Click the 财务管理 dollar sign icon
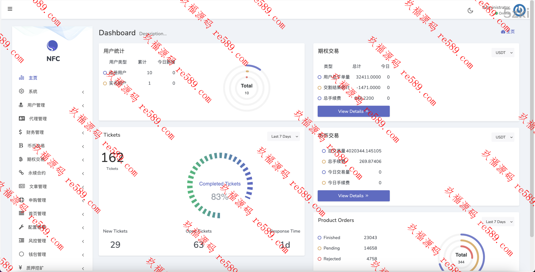Screen dimensions: 535x272 click(20, 132)
